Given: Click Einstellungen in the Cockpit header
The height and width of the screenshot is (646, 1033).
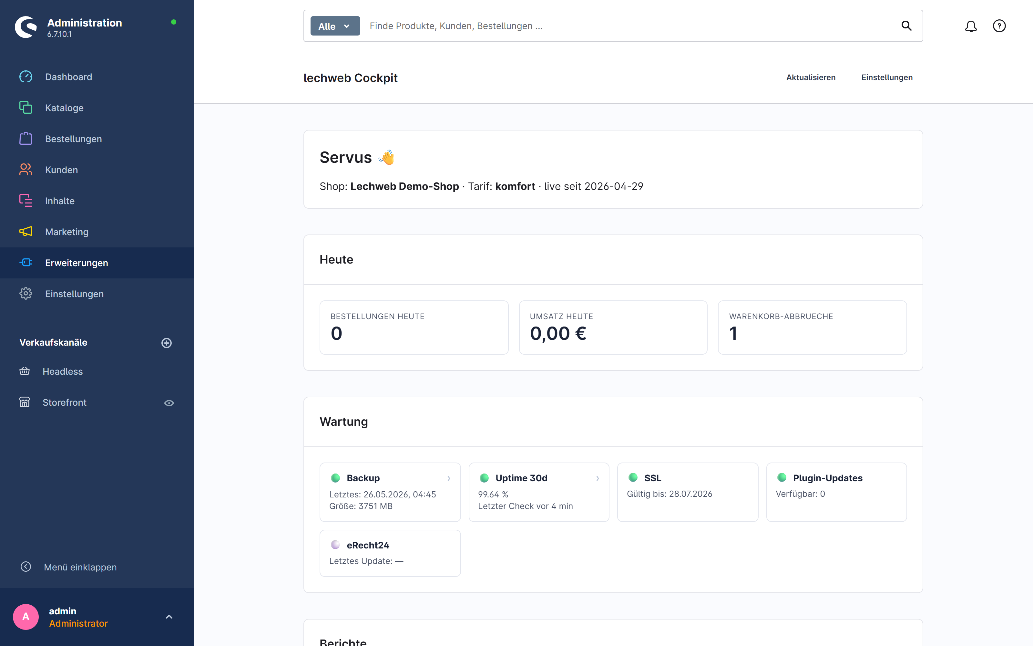Looking at the screenshot, I should click(x=886, y=77).
